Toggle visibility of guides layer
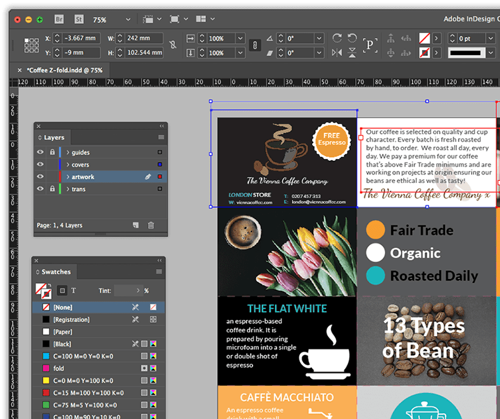Viewport: 500px width, 419px height. point(40,152)
